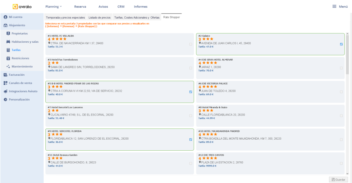Check the Hotel Aravaca Garden checkbox

190,163
